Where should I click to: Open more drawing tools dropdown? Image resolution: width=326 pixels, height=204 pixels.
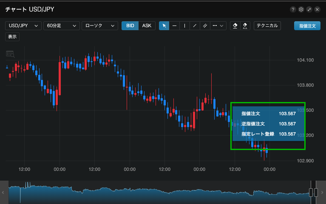pos(218,26)
